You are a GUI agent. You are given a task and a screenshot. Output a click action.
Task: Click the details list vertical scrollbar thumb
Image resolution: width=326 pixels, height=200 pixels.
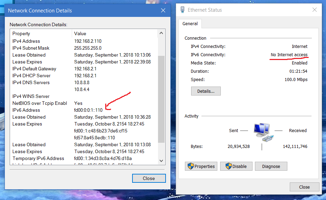click(x=161, y=99)
